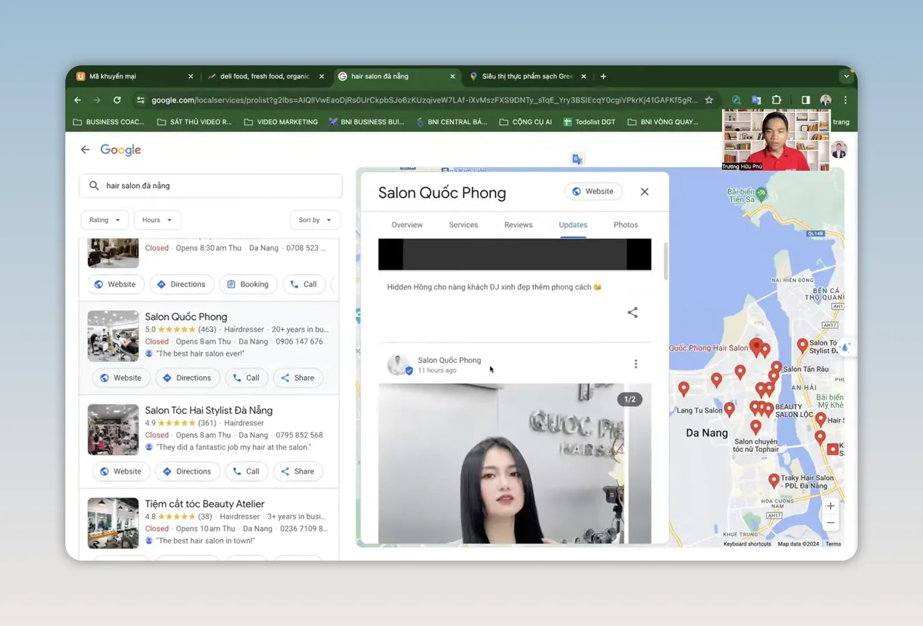Switch to the Photos tab
The height and width of the screenshot is (626, 923).
[x=626, y=225]
